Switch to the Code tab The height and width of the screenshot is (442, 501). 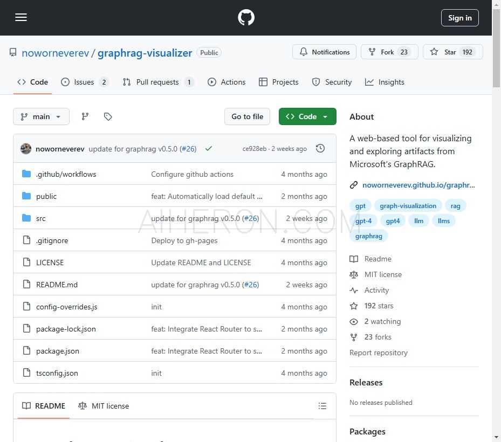(x=32, y=82)
